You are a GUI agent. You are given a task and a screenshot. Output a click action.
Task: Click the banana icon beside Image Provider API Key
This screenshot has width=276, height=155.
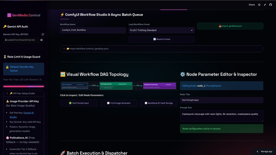8,101
